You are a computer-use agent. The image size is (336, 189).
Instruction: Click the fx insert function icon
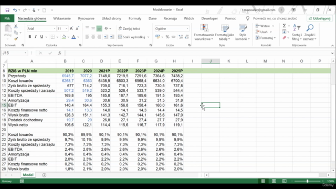point(59,53)
